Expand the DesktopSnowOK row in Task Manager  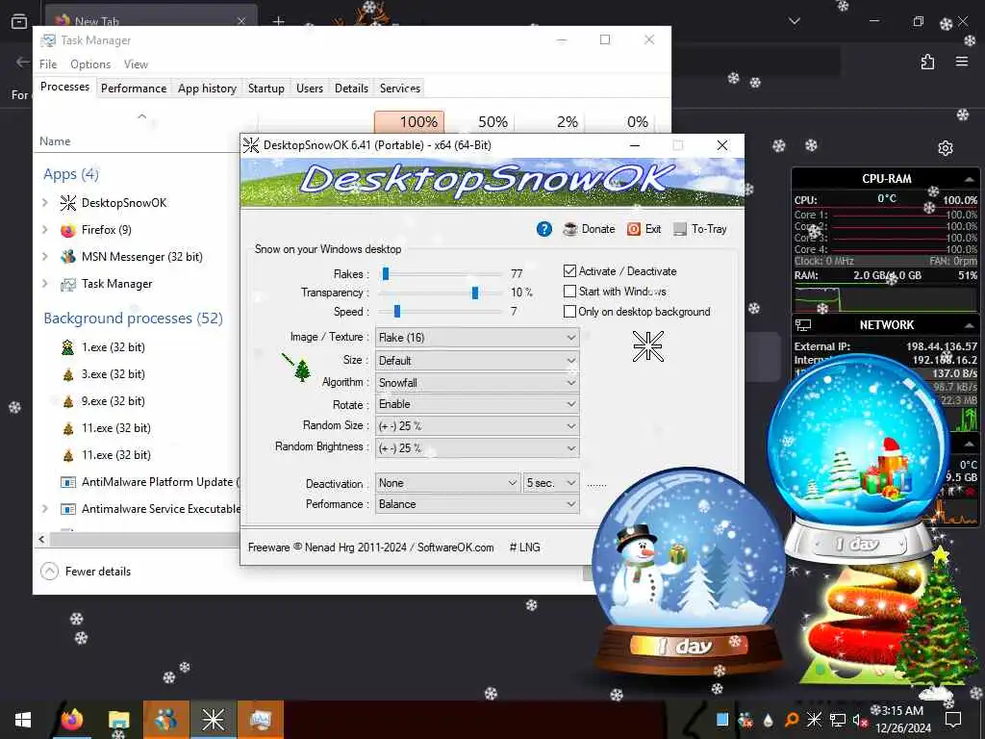coord(44,202)
